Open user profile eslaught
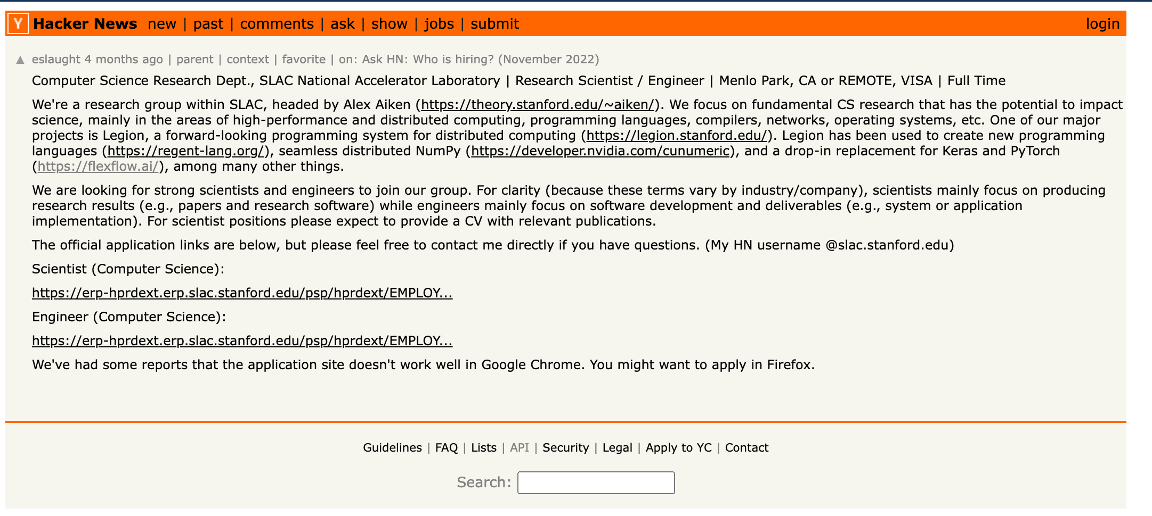Image resolution: width=1152 pixels, height=516 pixels. click(56, 59)
